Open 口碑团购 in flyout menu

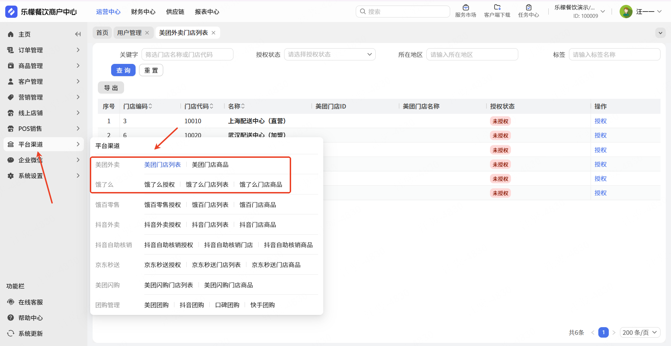pos(227,305)
